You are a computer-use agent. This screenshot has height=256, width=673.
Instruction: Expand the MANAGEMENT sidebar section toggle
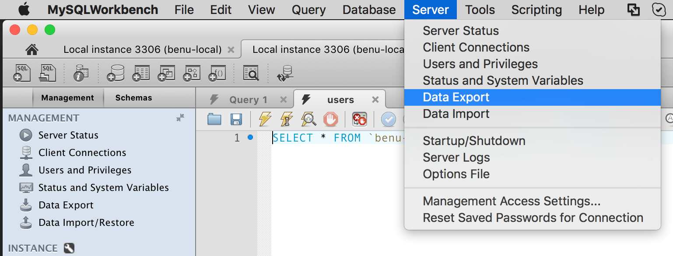[x=180, y=118]
